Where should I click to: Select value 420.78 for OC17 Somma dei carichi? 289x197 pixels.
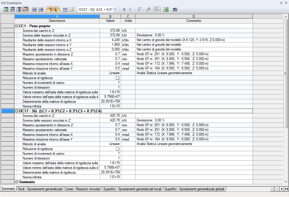(x=110, y=116)
